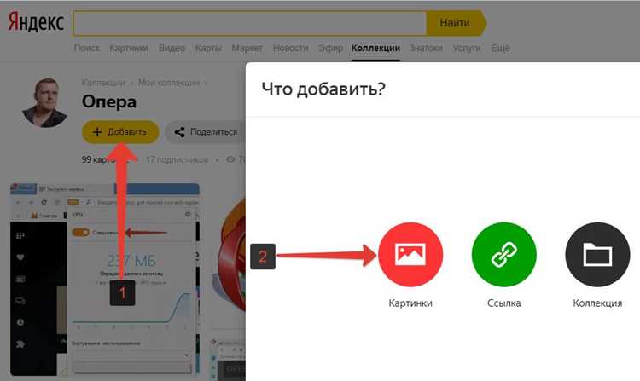Open the Маркет tab
This screenshot has width=640, height=381.
(x=247, y=48)
